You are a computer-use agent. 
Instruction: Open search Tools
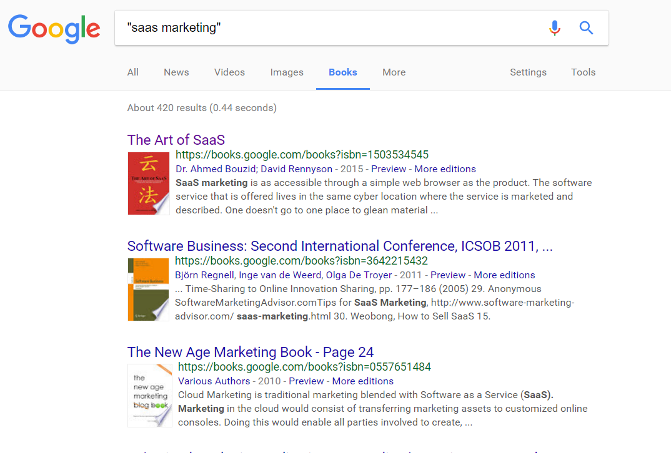point(584,72)
